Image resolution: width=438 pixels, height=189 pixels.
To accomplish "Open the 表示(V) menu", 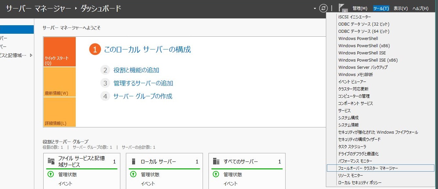I will (x=400, y=8).
